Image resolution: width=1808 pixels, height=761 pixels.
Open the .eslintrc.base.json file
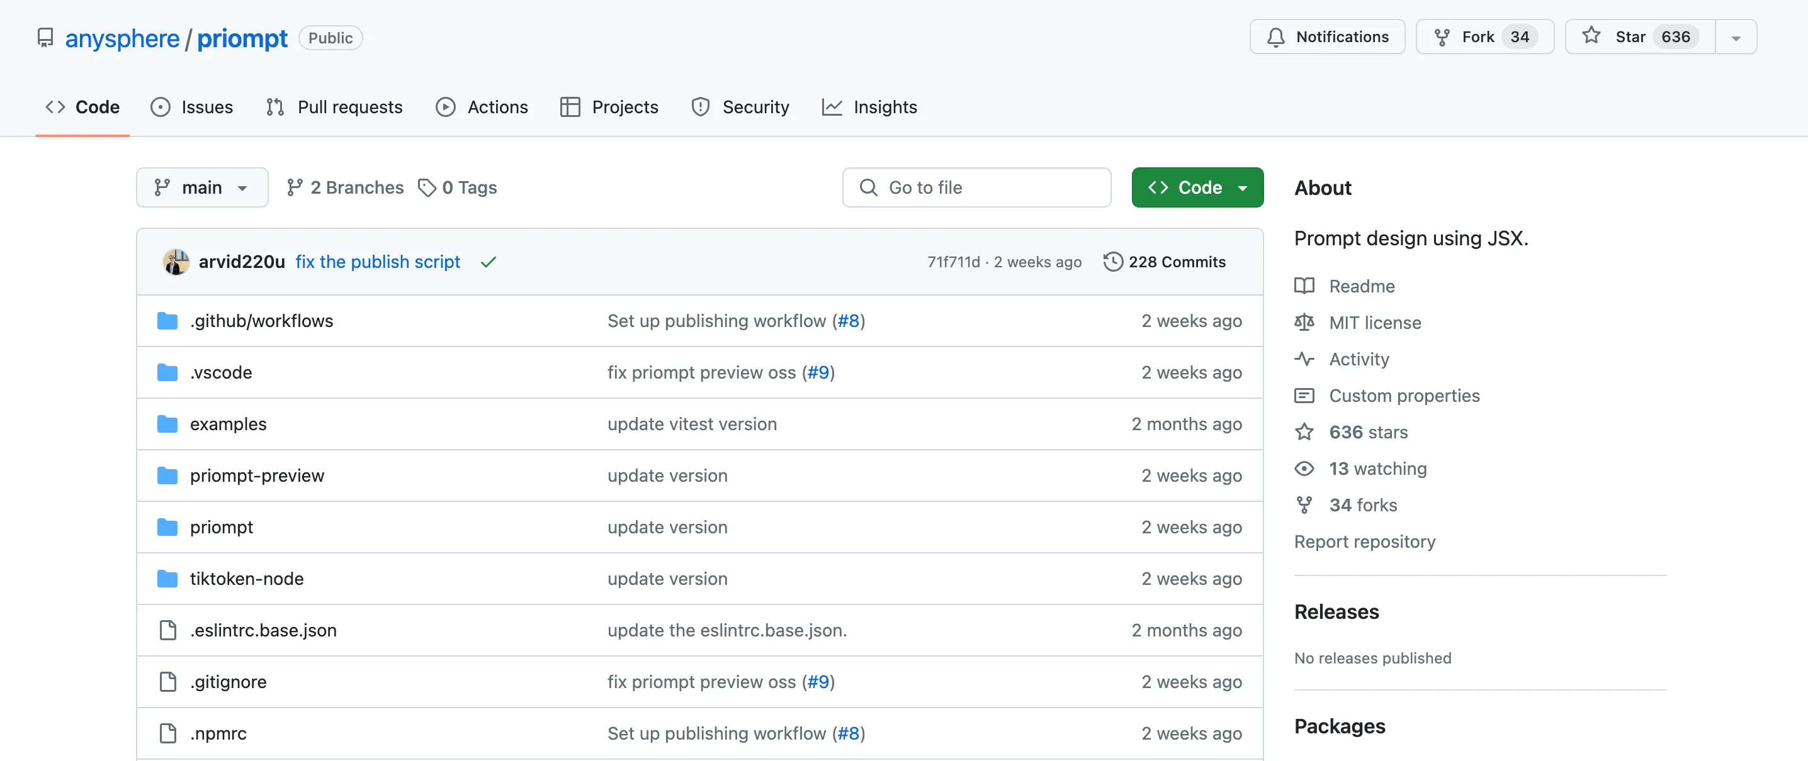click(x=263, y=630)
